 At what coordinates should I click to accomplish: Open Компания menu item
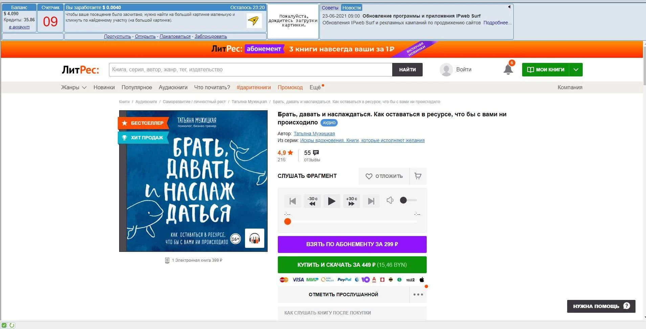[570, 87]
